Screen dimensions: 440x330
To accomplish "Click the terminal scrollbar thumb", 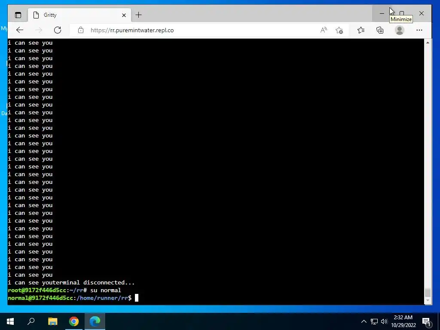I will [x=428, y=292].
